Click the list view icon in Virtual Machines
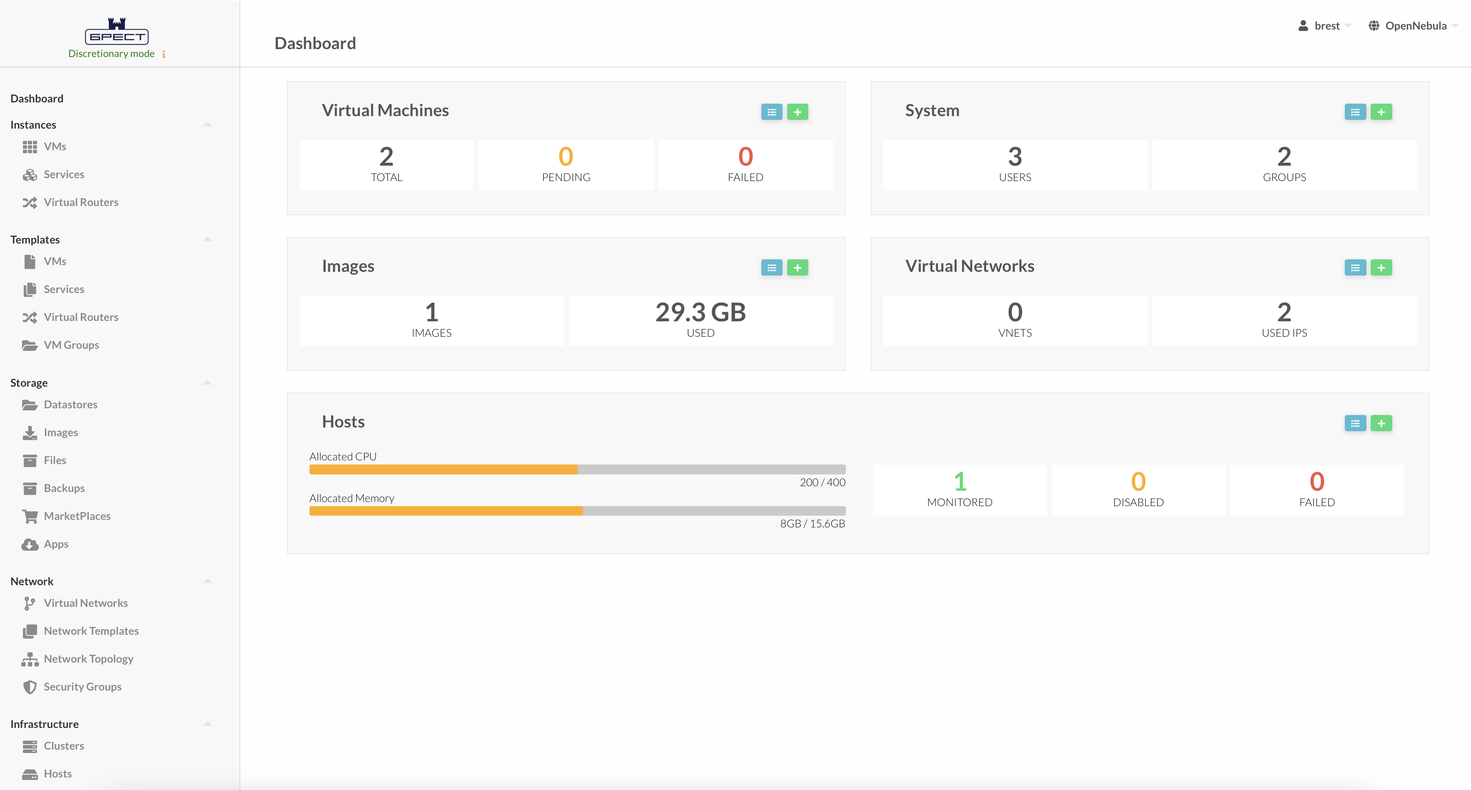Viewport: 1471px width, 790px height. pos(772,111)
